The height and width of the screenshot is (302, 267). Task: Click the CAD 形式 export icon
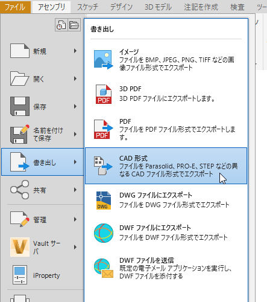103,165
